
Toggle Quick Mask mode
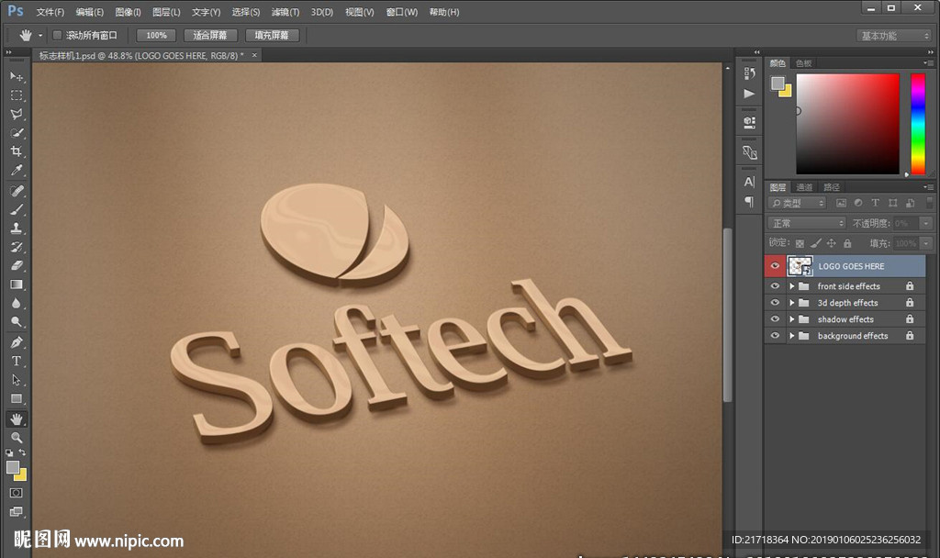(17, 493)
